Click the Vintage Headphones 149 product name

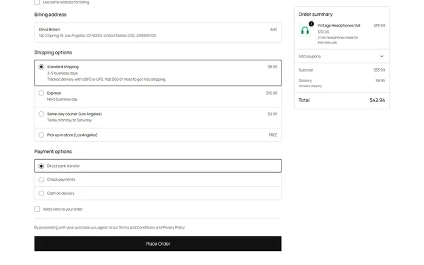[339, 25]
